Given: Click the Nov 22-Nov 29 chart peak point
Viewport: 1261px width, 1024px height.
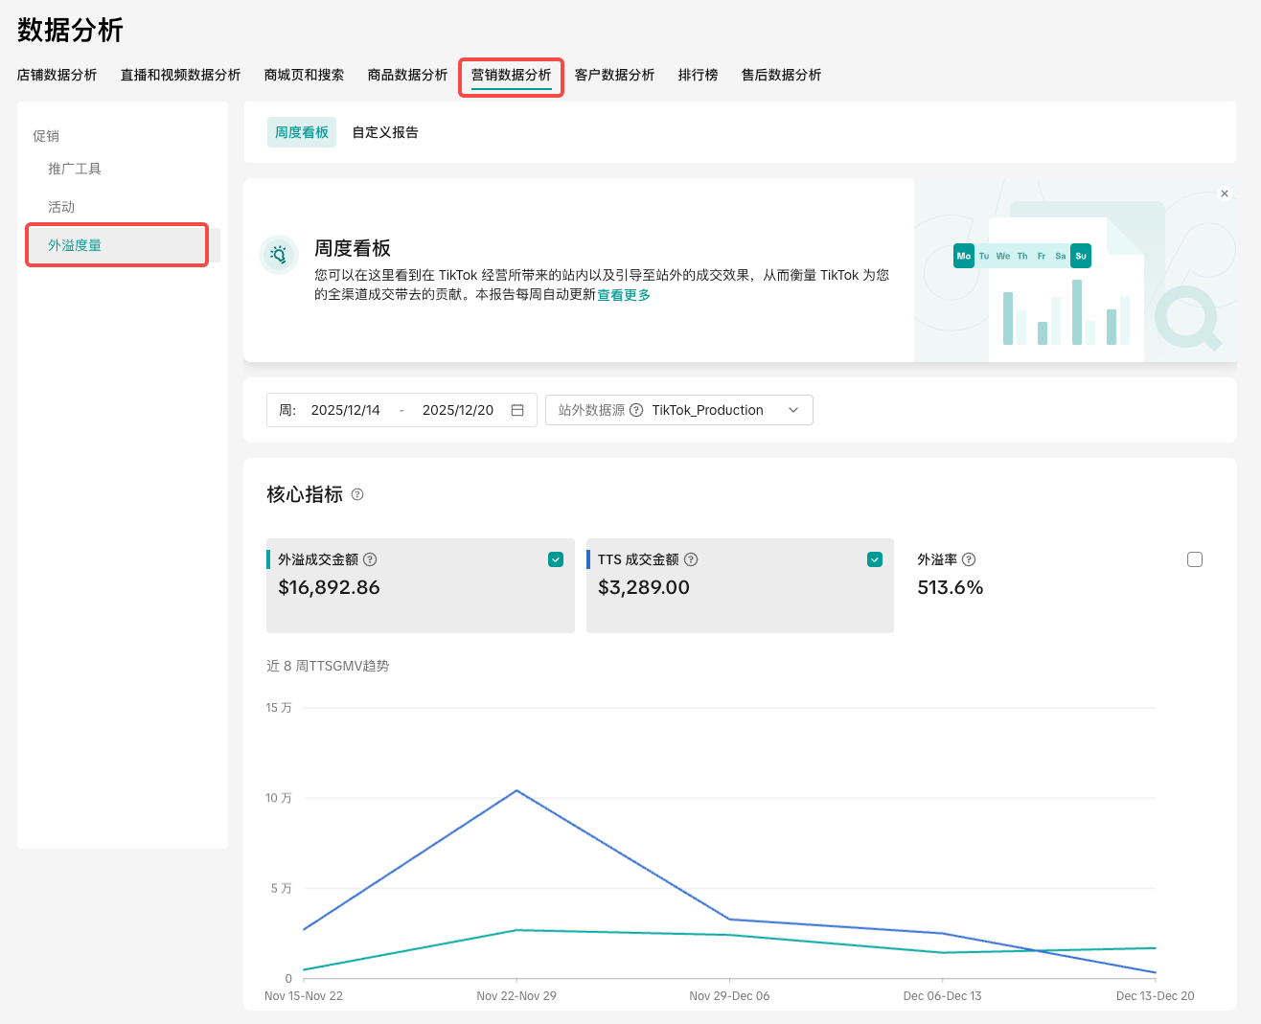Looking at the screenshot, I should coord(517,790).
